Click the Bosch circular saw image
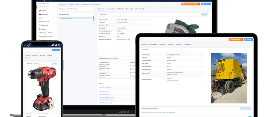 [182, 27]
